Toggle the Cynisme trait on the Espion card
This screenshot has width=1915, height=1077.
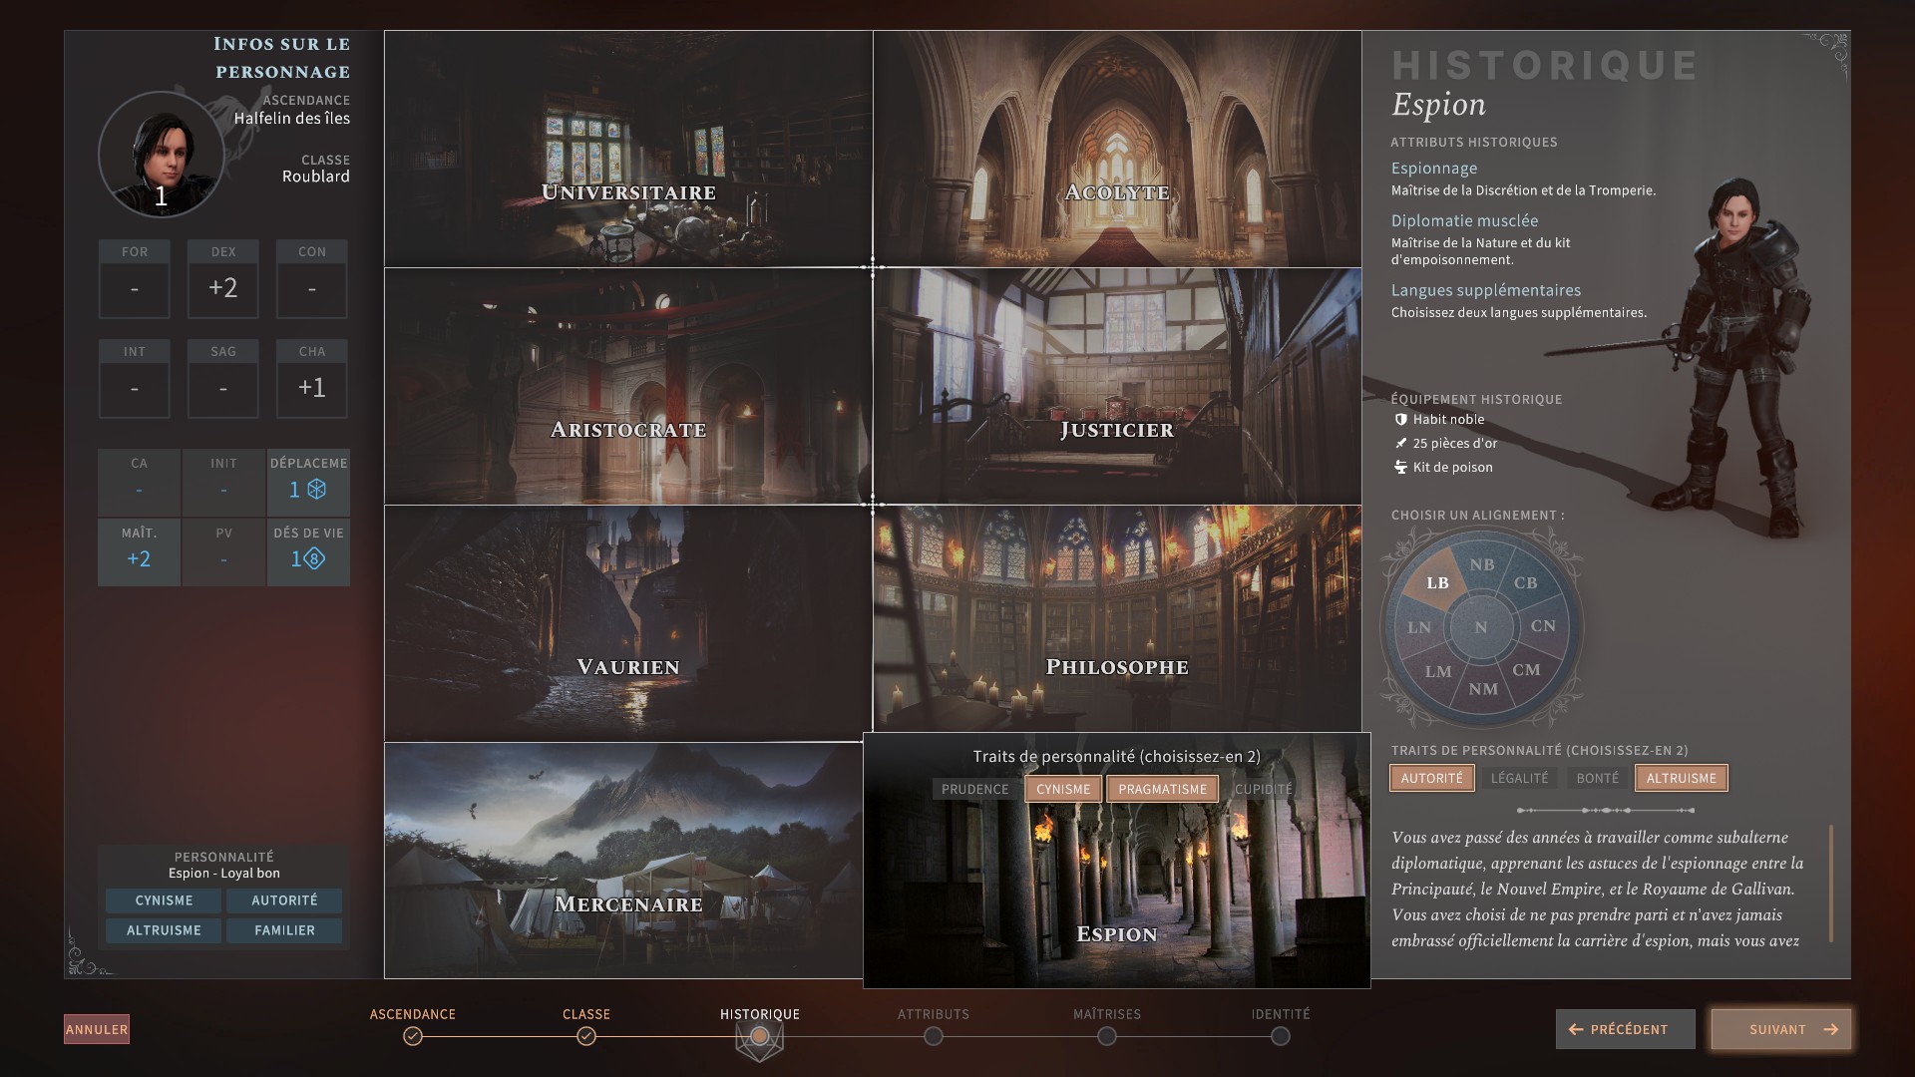pyautogui.click(x=1063, y=789)
